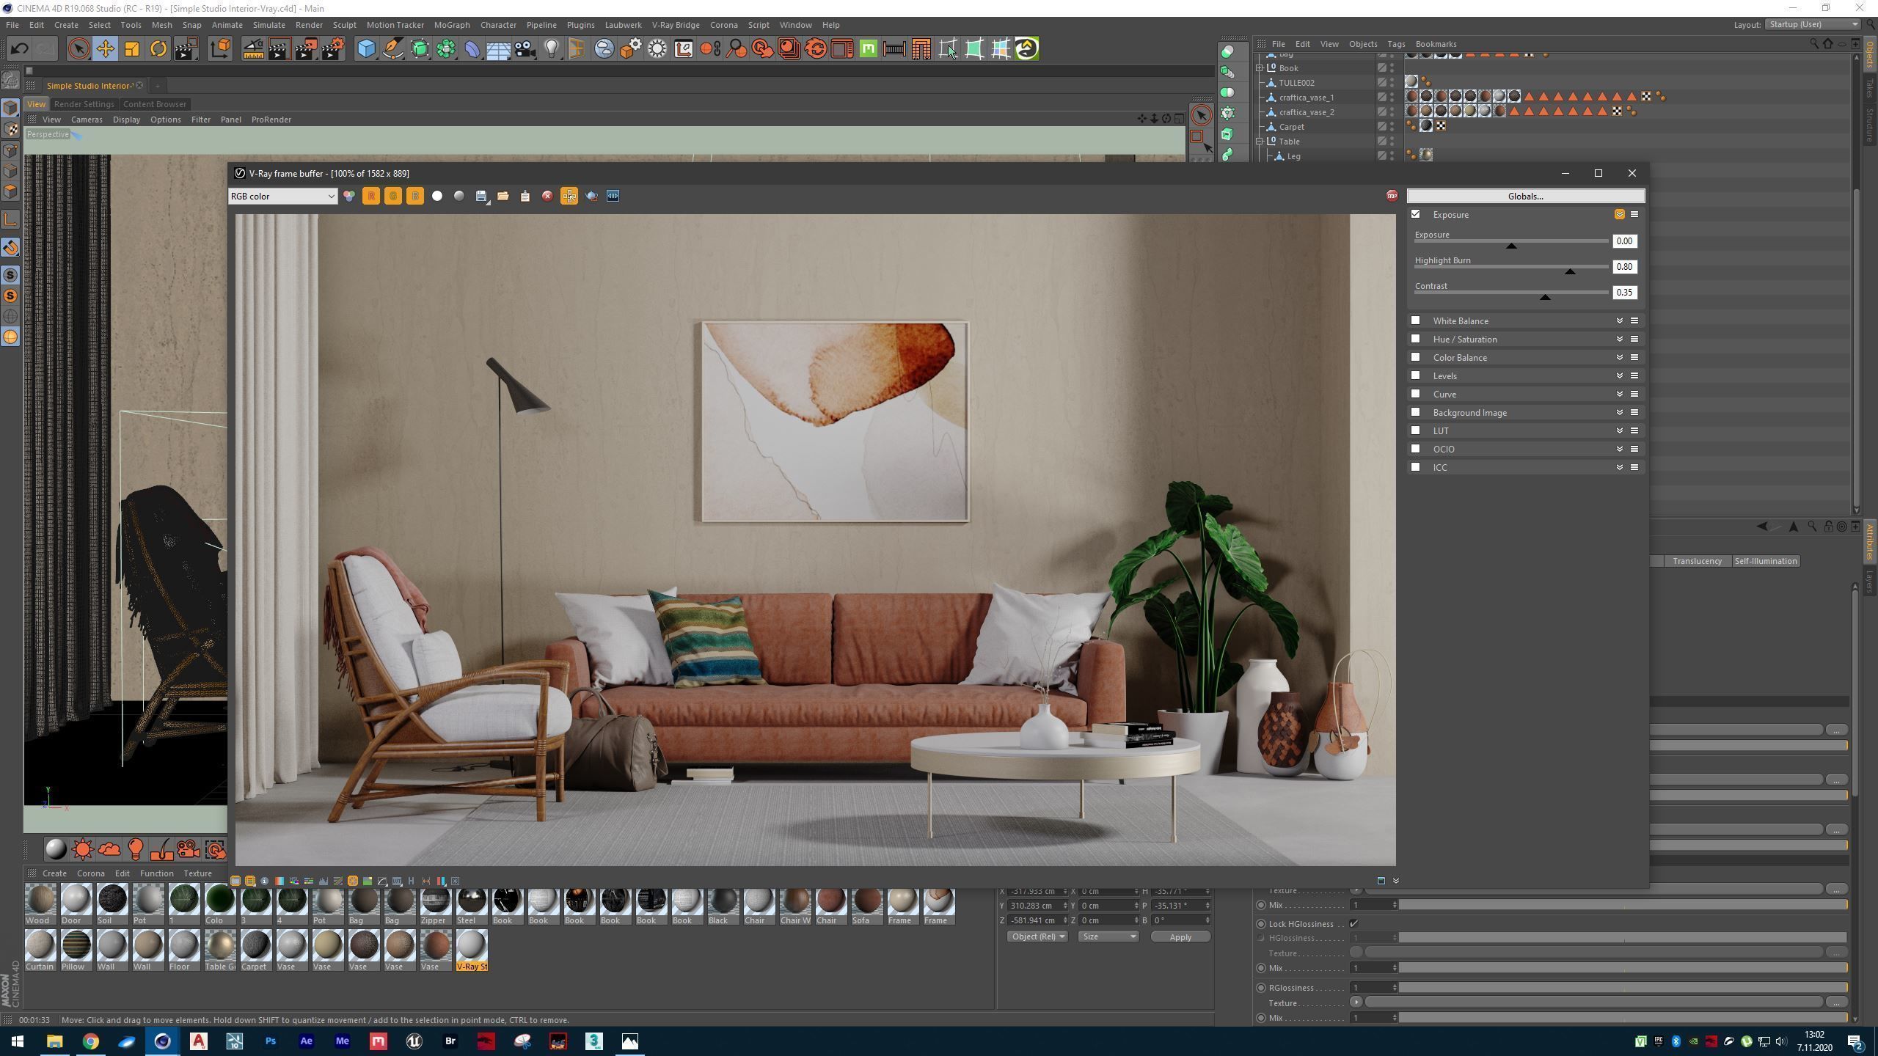Click the green M plugin icon
Viewport: 1878px width, 1056px height.
[x=869, y=49]
